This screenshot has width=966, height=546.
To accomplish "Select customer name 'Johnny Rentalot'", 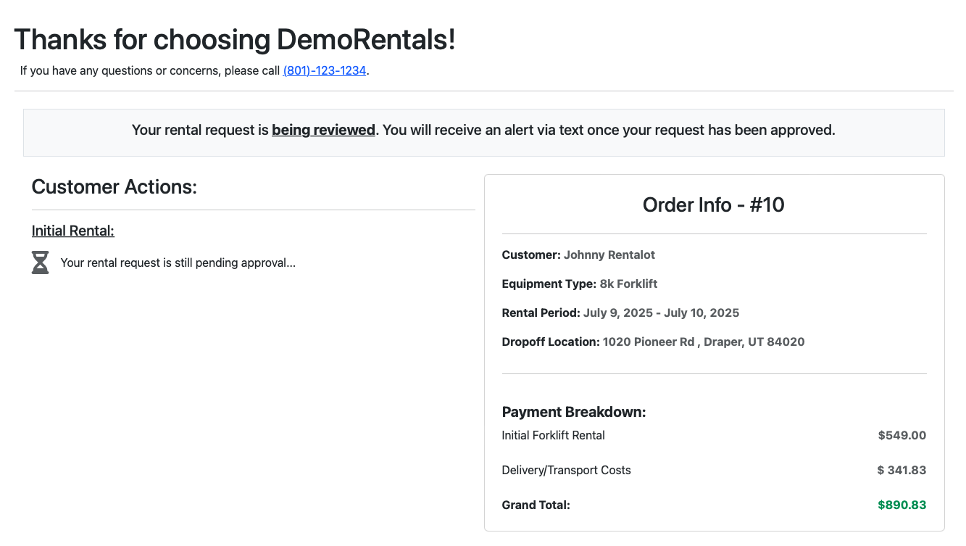I will (609, 255).
